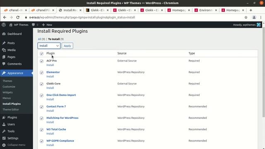Open the WordPress logo menu

(x=4, y=25)
